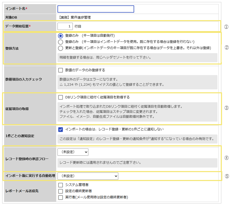233x206 pixels.
Task: Click the 従属項目の取得 row label
Action: [x=17, y=109]
